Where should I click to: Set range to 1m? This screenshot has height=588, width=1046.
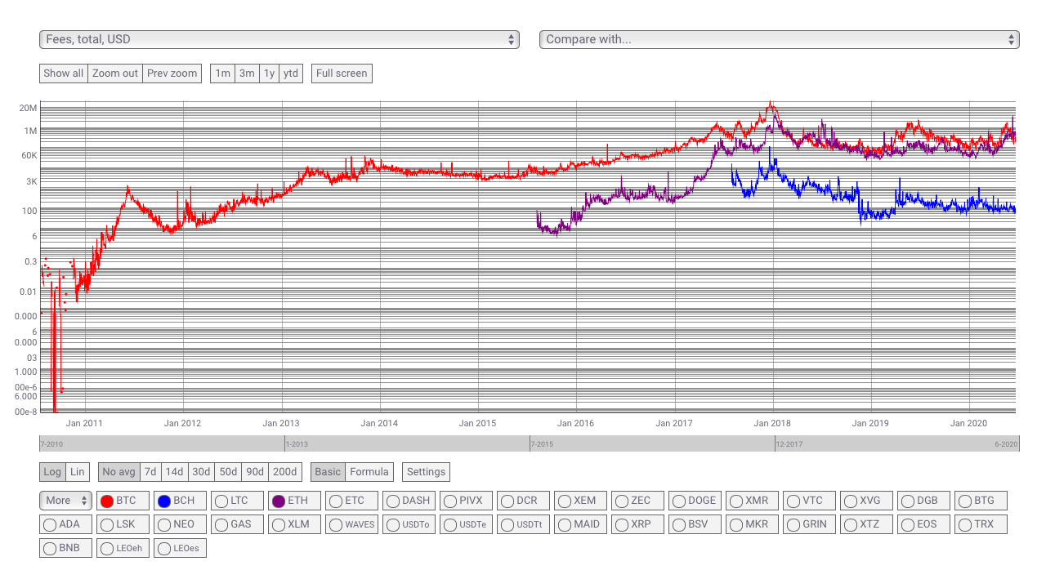222,73
